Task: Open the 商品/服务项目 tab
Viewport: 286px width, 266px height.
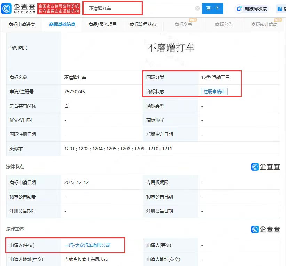Action: click(103, 24)
